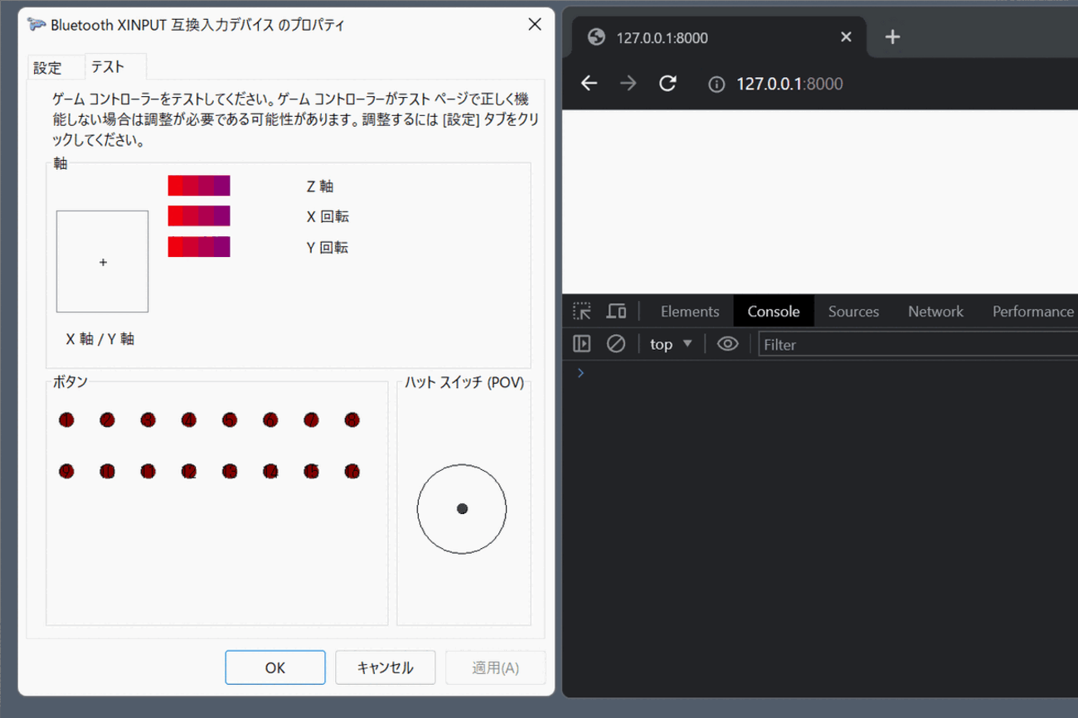Click the controller icon in the dialog title bar

click(x=36, y=24)
